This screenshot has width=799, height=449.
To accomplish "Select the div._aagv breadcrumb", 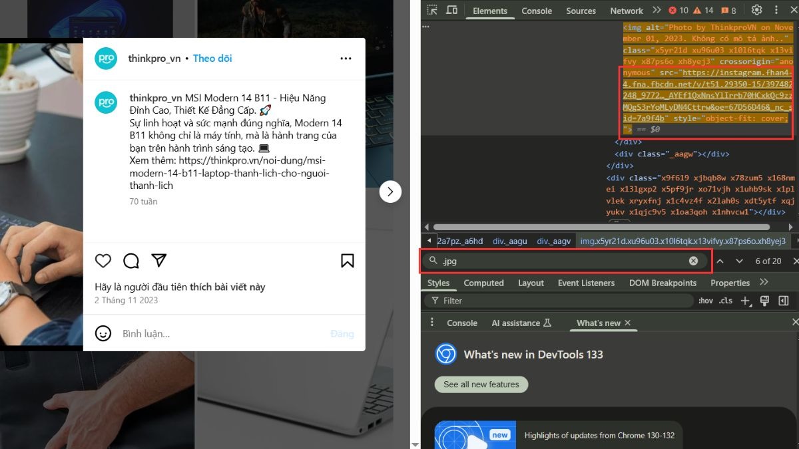I will coord(553,241).
